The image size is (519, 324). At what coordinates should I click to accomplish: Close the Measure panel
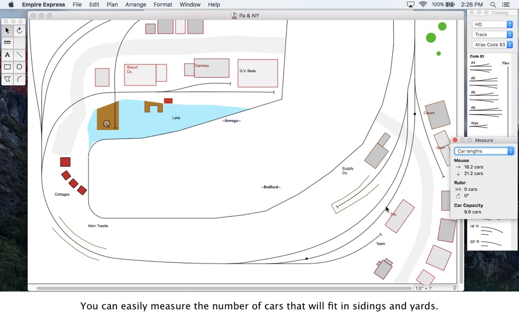[x=455, y=140]
